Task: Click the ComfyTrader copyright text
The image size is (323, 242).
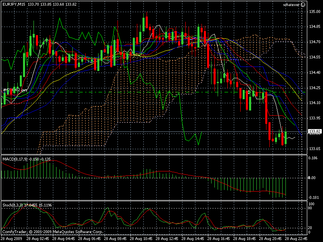Action: (x=52, y=232)
